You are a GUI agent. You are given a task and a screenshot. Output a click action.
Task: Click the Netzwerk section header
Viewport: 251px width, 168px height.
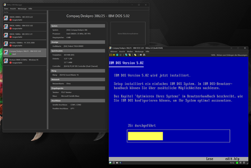tap(78, 80)
